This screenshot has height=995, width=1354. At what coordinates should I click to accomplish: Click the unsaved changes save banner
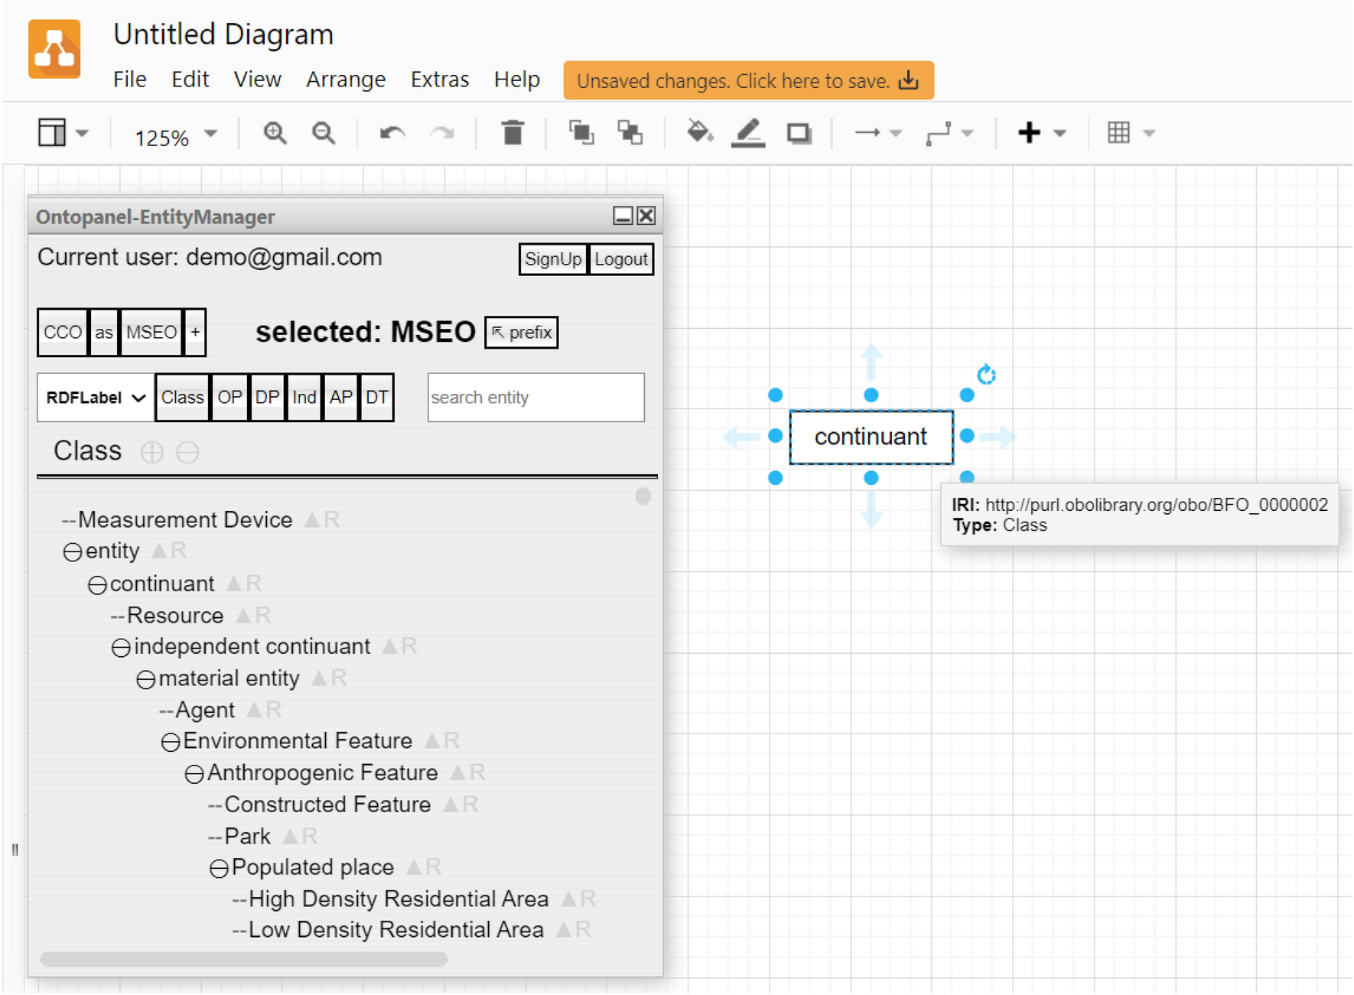748,81
